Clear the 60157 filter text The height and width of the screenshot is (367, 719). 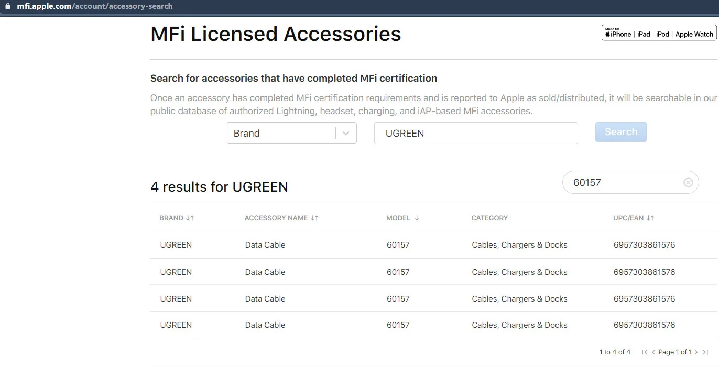pos(688,182)
